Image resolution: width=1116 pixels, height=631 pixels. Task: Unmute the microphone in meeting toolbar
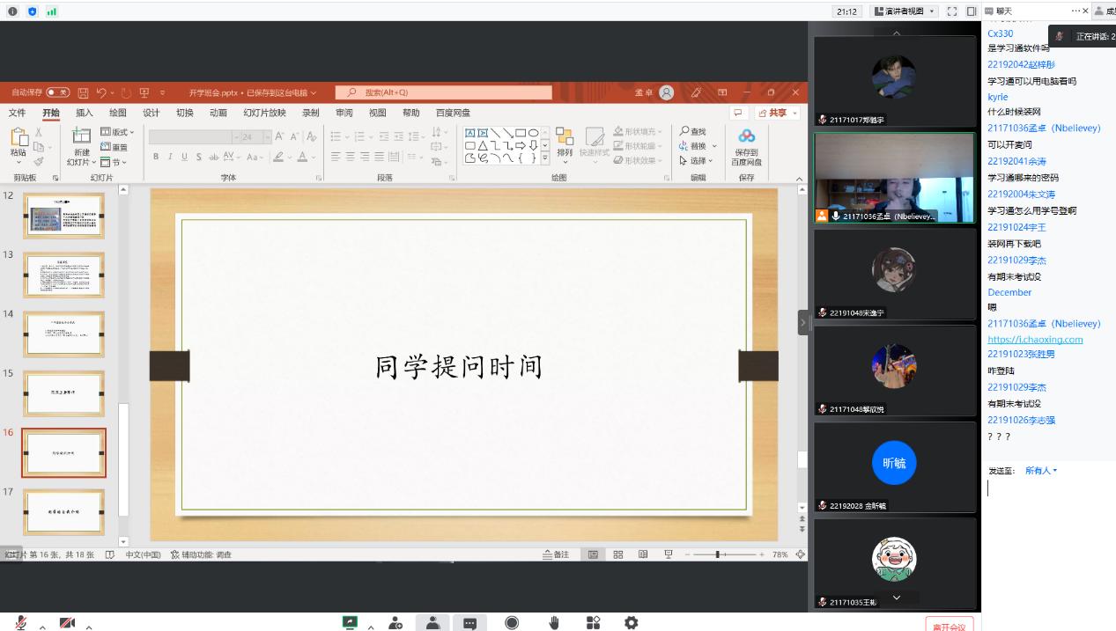click(x=20, y=623)
